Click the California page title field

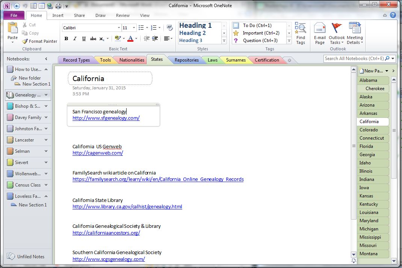pos(110,78)
